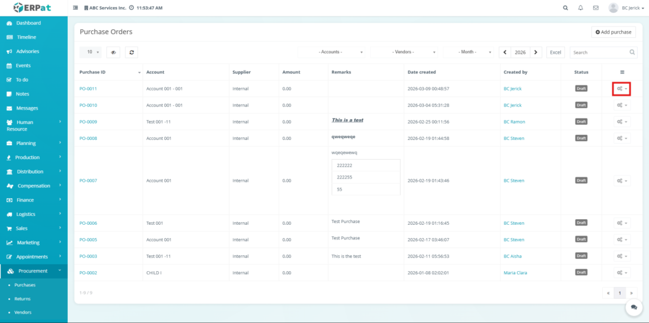Click the table column menu icon
The image size is (649, 323).
point(622,72)
